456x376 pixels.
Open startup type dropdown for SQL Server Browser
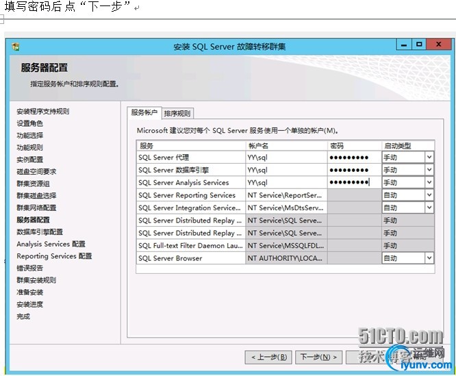429,258
